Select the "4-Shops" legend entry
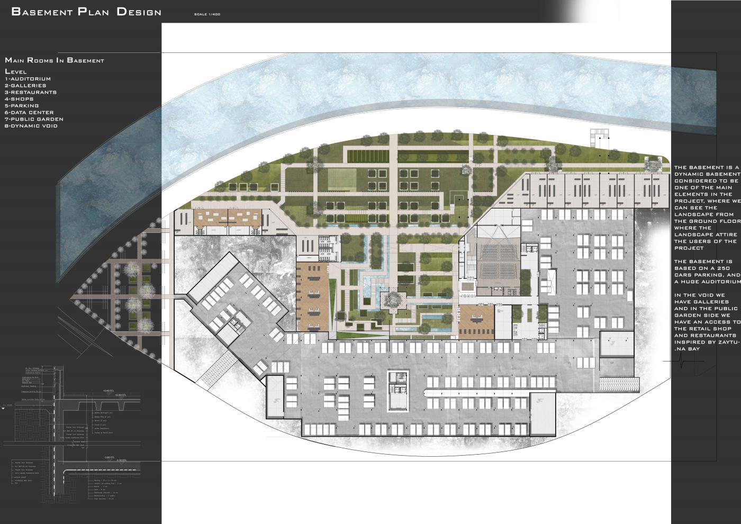 [19, 99]
